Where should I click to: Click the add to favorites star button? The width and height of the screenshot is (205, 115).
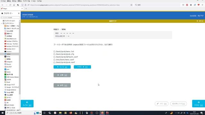[x=178, y=103]
